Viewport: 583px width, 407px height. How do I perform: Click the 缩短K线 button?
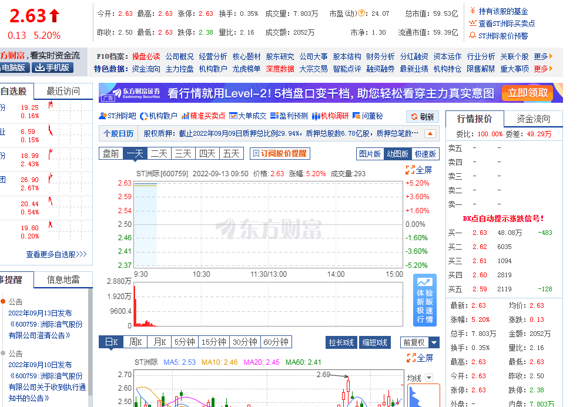375,342
